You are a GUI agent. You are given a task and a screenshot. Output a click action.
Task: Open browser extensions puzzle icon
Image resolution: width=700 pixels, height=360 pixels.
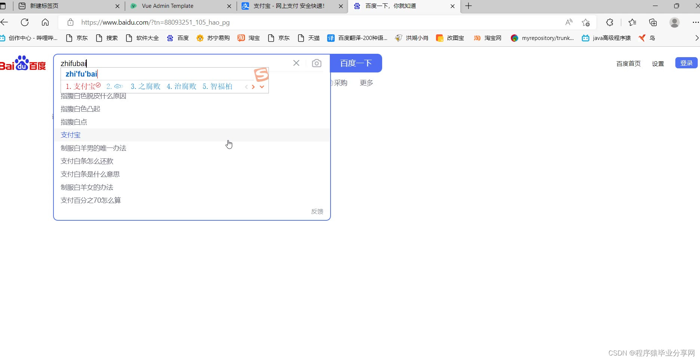610,22
